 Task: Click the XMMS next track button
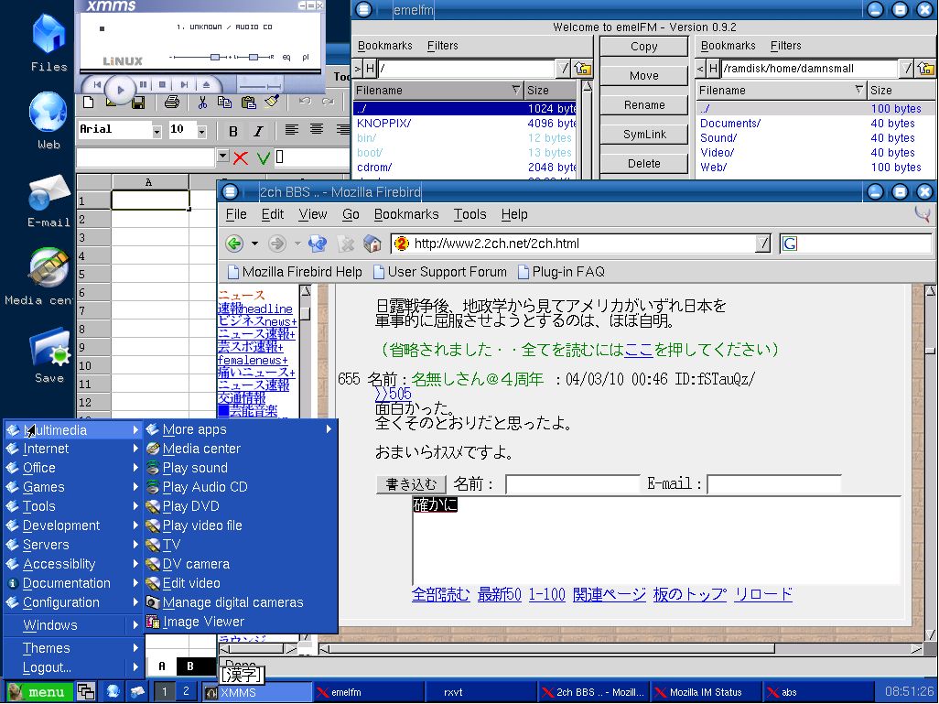(x=185, y=85)
